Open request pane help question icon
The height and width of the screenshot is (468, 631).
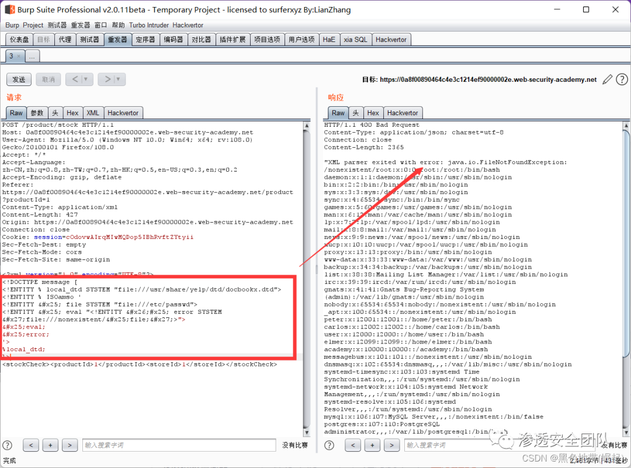point(7,445)
